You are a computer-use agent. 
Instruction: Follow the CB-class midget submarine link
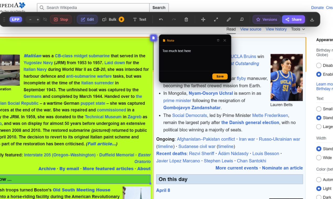82,56
